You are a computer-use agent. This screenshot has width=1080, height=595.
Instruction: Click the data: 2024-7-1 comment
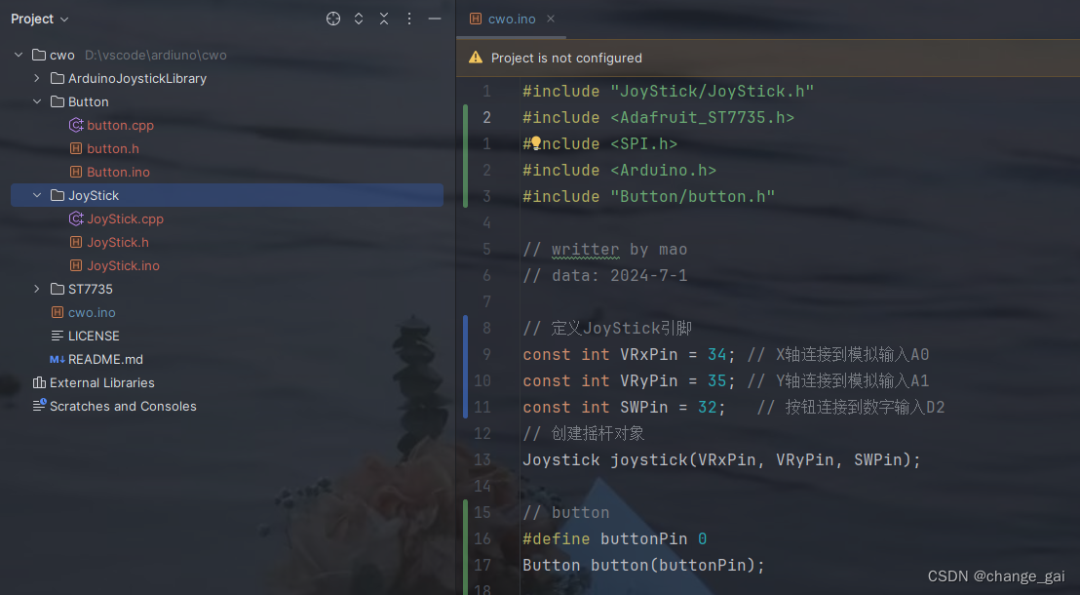[604, 276]
